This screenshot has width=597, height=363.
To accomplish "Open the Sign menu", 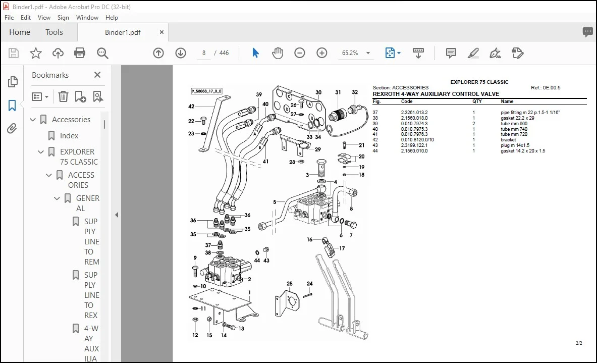I will pos(63,18).
